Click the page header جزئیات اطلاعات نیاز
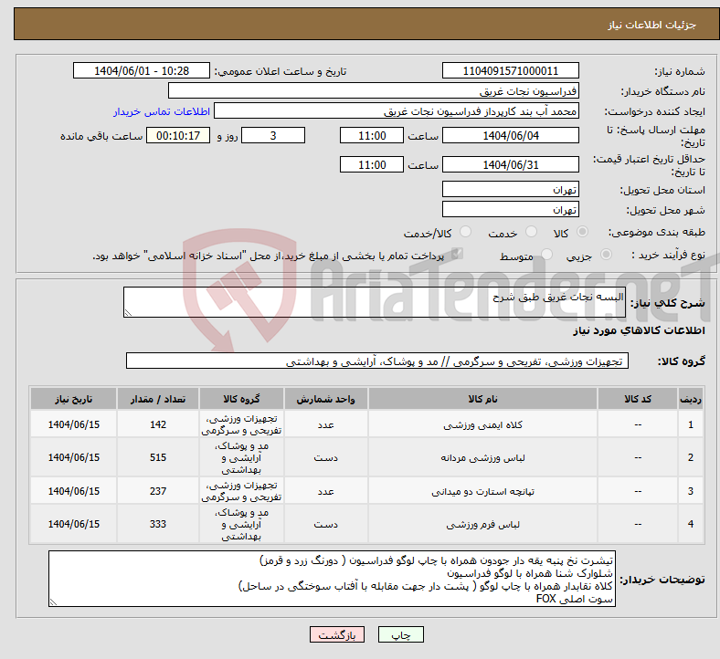The height and width of the screenshot is (659, 720). (652, 25)
